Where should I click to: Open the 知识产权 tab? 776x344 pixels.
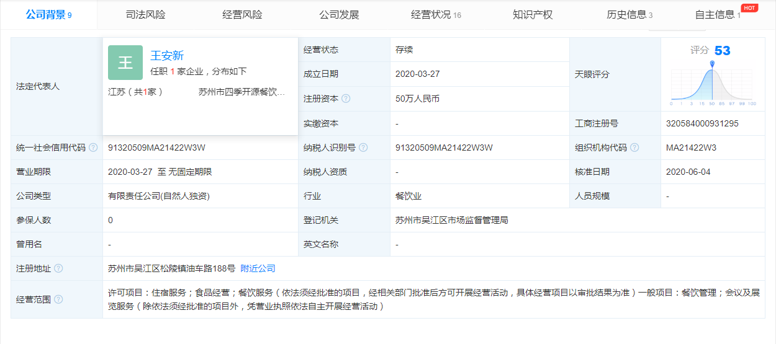tap(533, 15)
